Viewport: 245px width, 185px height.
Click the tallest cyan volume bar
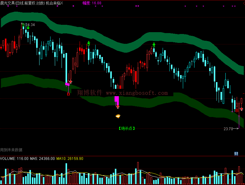tap(66, 174)
